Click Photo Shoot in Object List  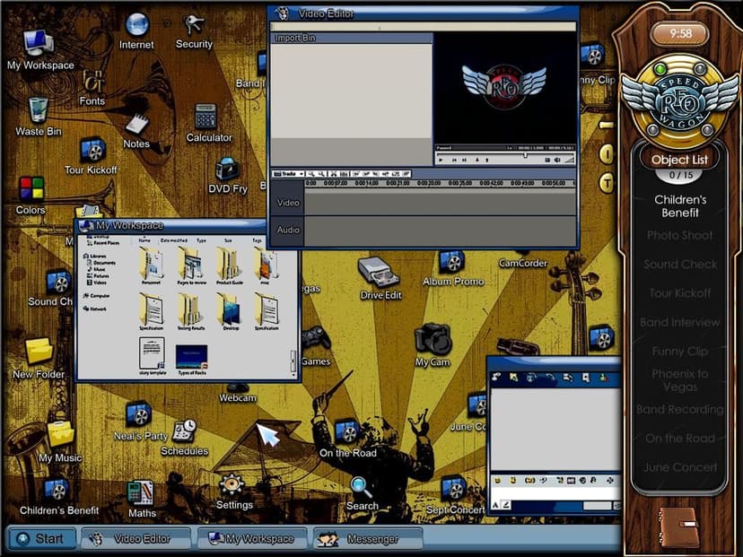coord(680,235)
